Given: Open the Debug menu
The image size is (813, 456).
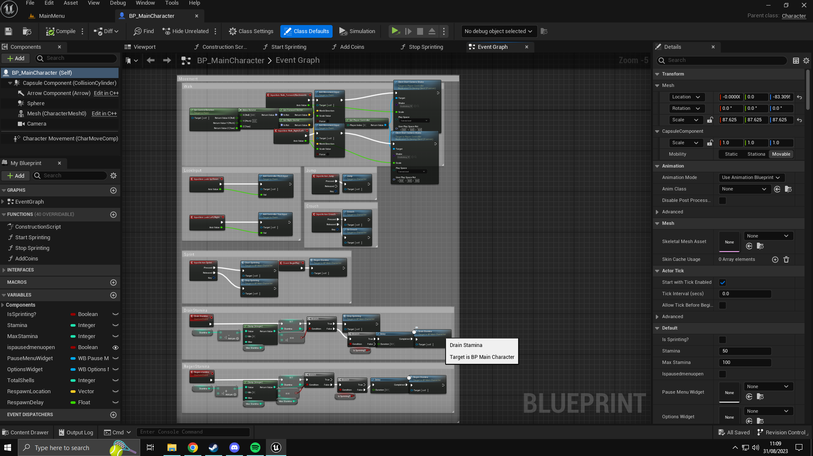Looking at the screenshot, I should [118, 3].
